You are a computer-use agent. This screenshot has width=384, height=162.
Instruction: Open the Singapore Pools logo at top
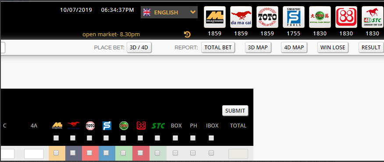294,17
